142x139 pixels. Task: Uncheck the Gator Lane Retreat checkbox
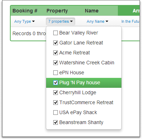[x=55, y=43]
